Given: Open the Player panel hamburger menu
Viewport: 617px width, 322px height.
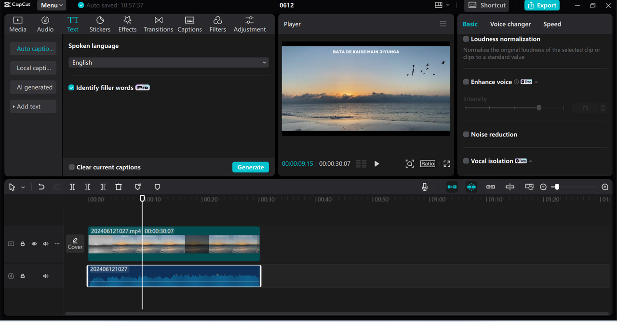Looking at the screenshot, I should (443, 24).
